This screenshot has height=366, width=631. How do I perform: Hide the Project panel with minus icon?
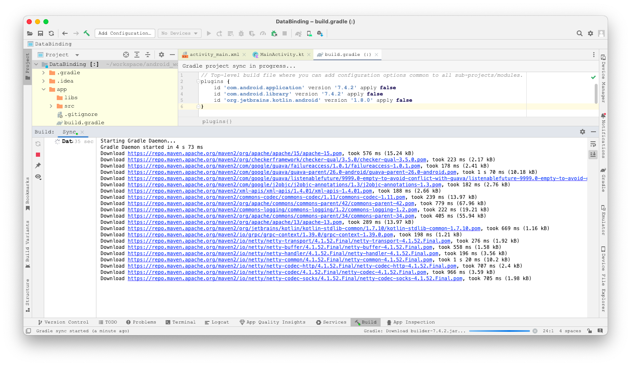172,55
